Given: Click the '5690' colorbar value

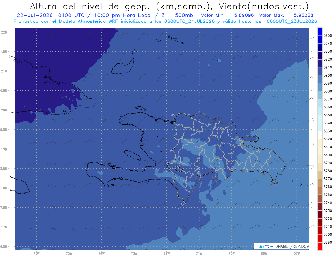Looking at the screenshot, I should point(327,242).
